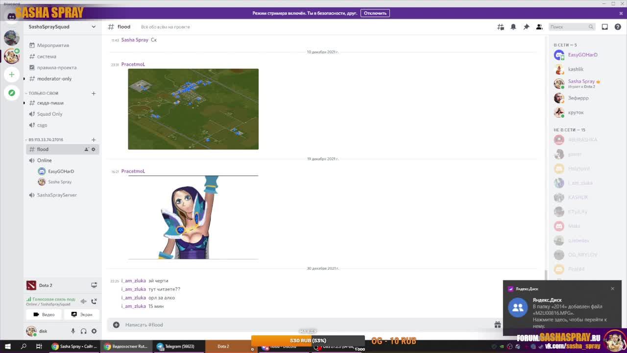Add channel to 89.113.33.74:27016 category
The height and width of the screenshot is (353, 627).
94,140
